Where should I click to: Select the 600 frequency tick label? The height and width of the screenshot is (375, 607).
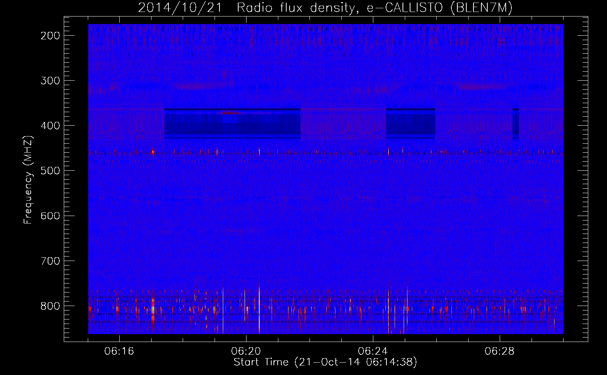click(50, 216)
